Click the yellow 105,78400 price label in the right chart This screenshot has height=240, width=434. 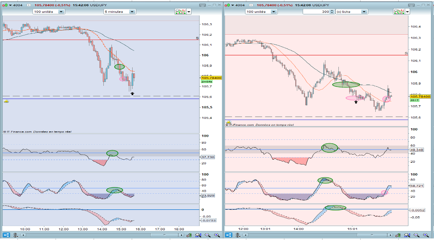[420, 96]
